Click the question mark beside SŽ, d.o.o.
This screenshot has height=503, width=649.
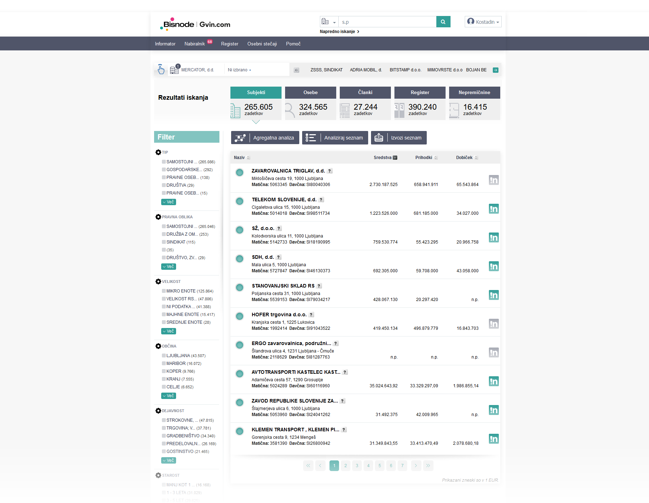279,229
